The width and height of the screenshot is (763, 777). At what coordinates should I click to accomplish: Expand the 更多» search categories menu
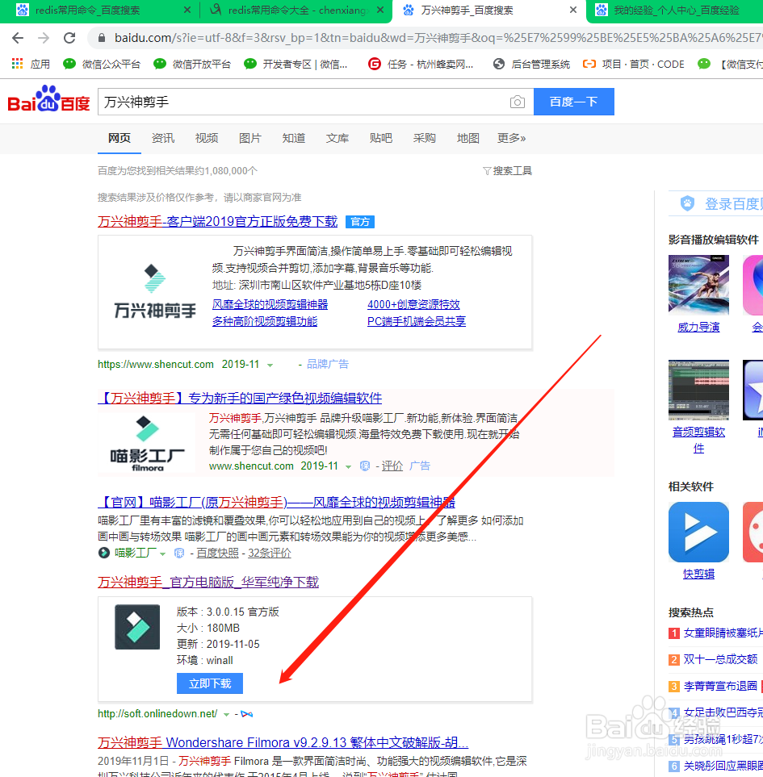pyautogui.click(x=511, y=138)
